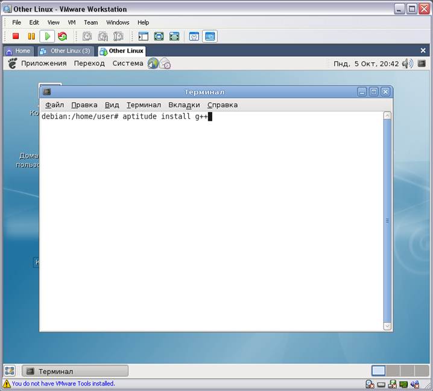Open the VMware File menu
This screenshot has width=433, height=391.
click(16, 22)
